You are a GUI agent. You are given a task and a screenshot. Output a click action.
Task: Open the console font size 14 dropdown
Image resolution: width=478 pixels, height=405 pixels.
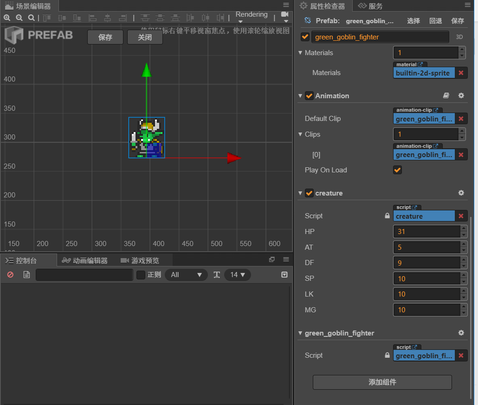pyautogui.click(x=238, y=275)
